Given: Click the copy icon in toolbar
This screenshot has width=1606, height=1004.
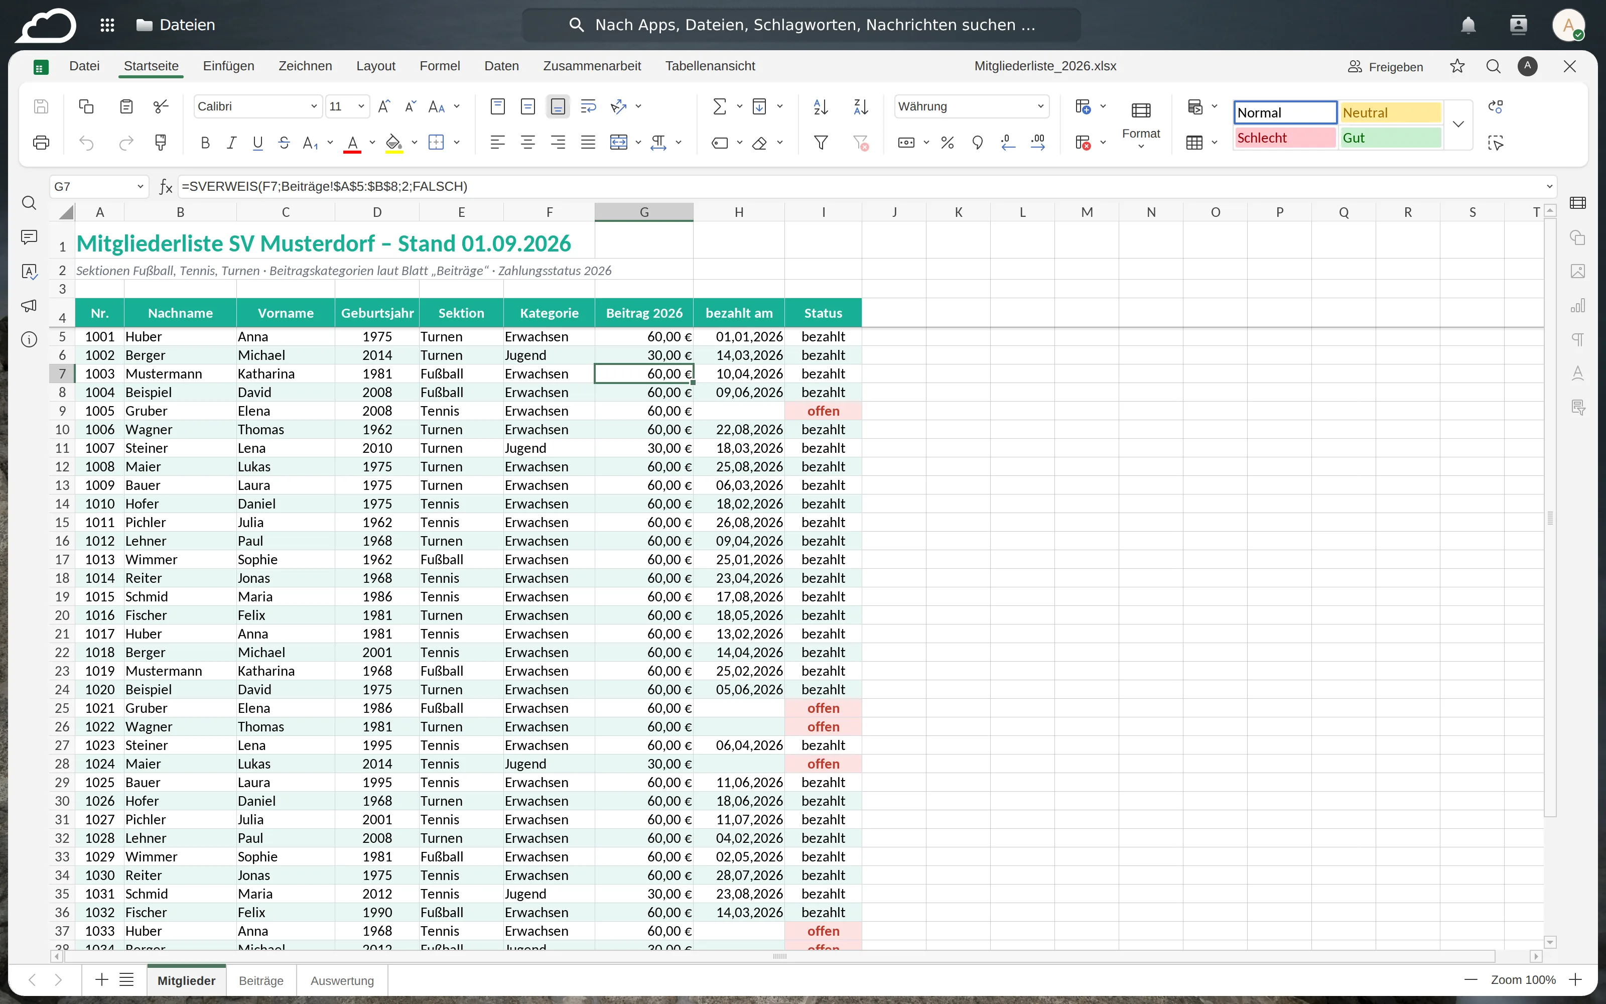Looking at the screenshot, I should [x=86, y=106].
